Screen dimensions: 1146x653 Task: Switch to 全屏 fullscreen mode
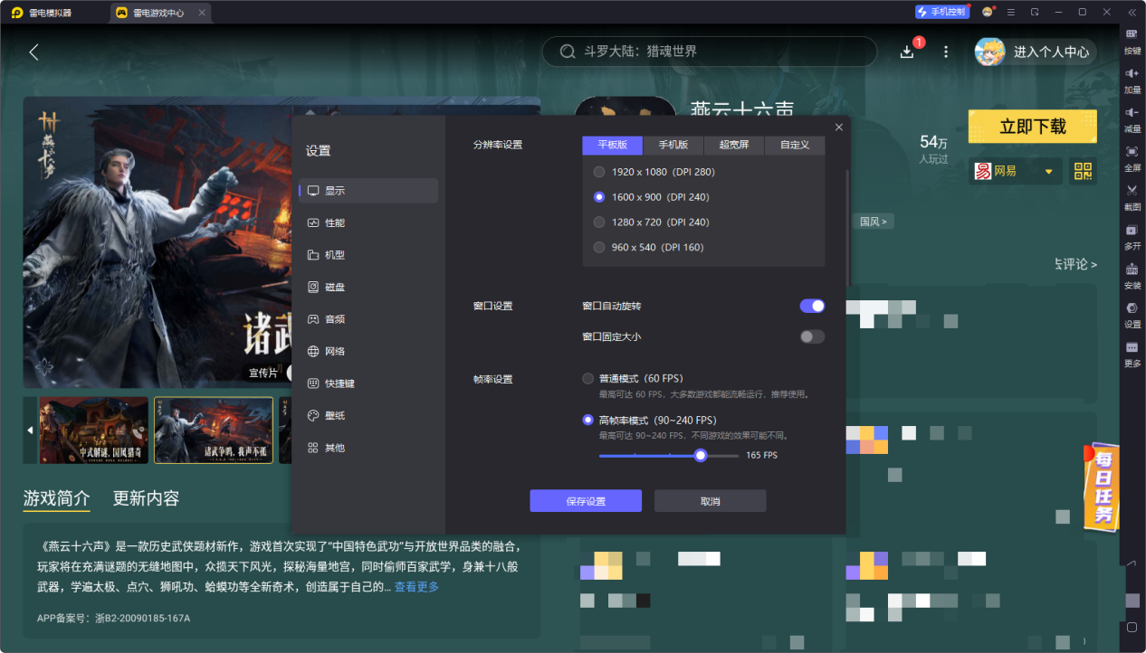point(1132,157)
